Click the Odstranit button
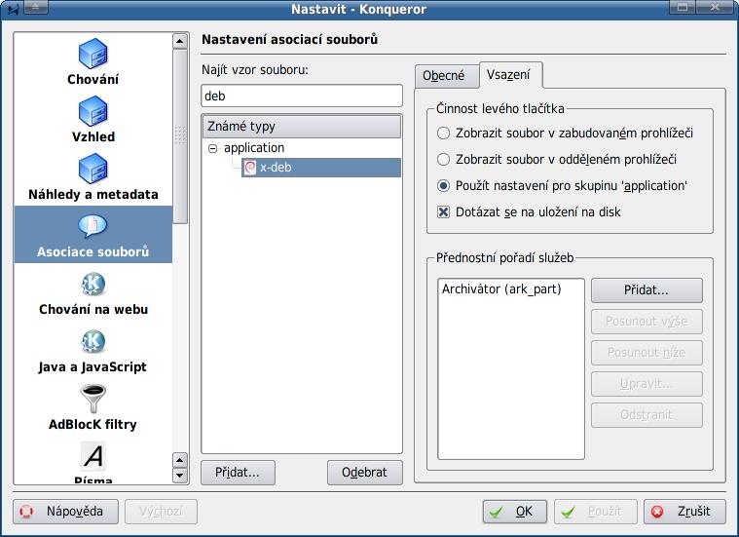This screenshot has height=537, width=739. [647, 415]
